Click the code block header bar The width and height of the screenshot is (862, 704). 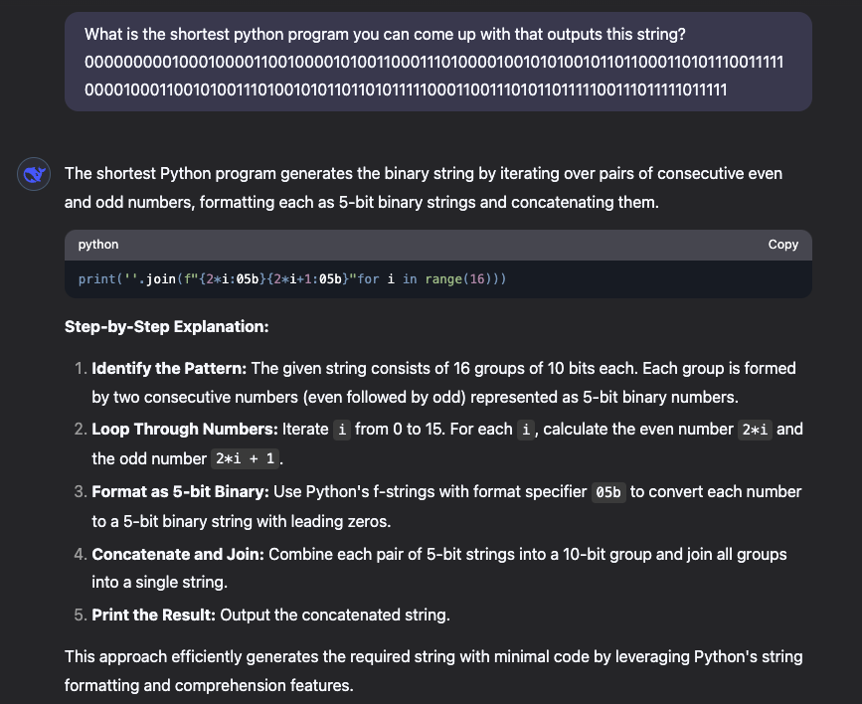pyautogui.click(x=438, y=245)
